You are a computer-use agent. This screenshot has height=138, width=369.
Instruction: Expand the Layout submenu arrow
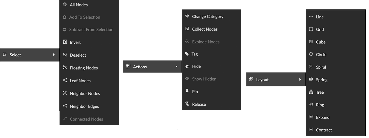300,79
